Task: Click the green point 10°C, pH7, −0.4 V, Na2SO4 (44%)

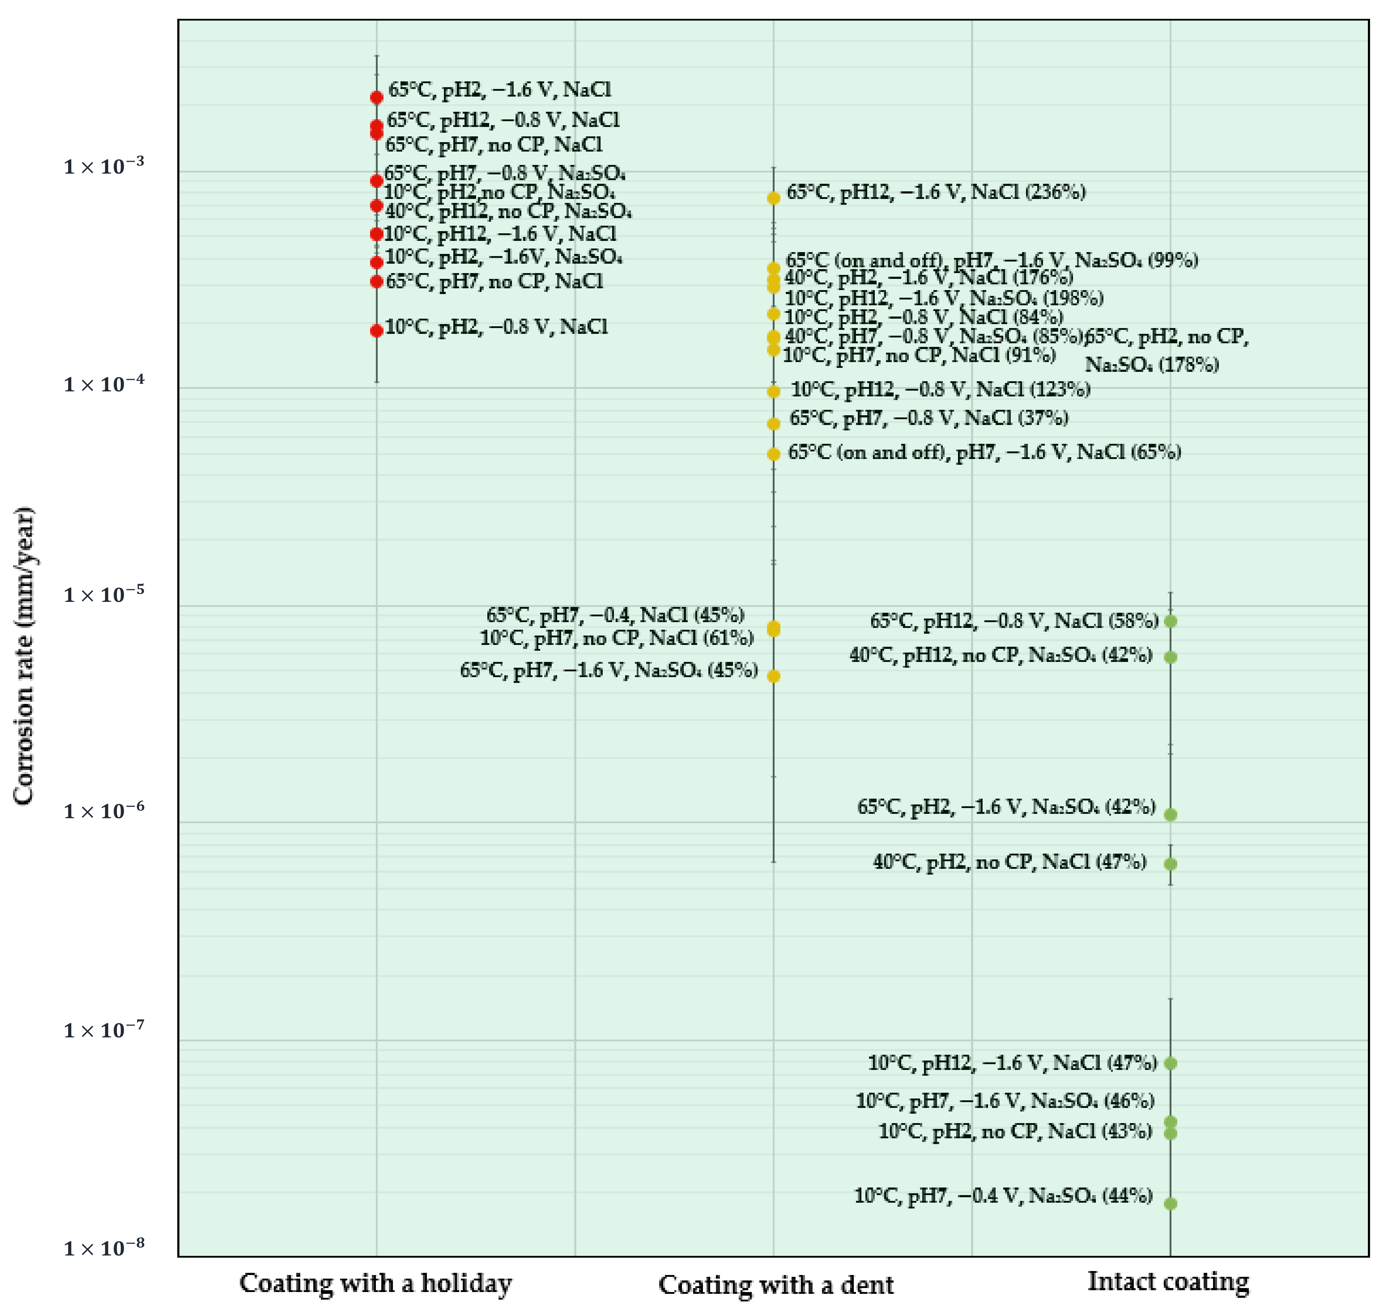Action: click(1170, 1204)
